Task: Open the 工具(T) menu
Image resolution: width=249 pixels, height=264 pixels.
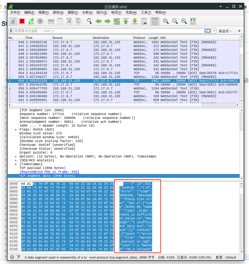Action: (x=146, y=12)
